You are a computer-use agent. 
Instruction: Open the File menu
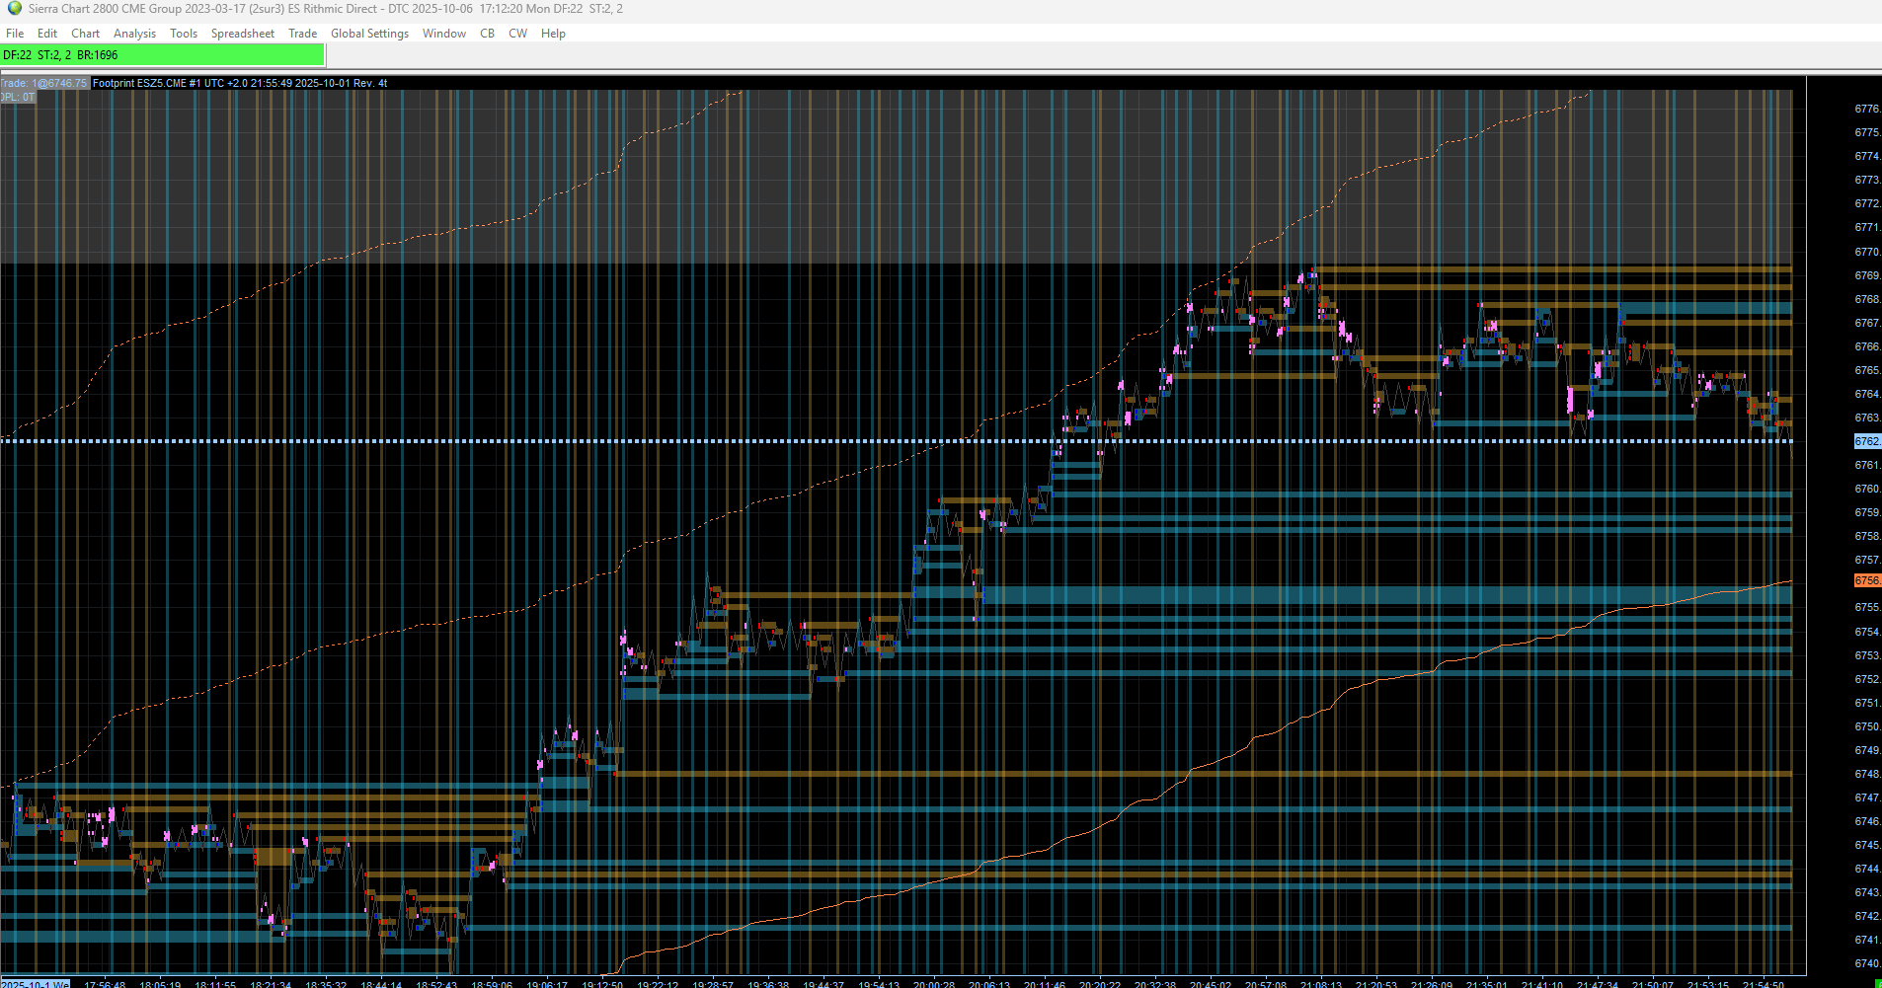(x=15, y=34)
